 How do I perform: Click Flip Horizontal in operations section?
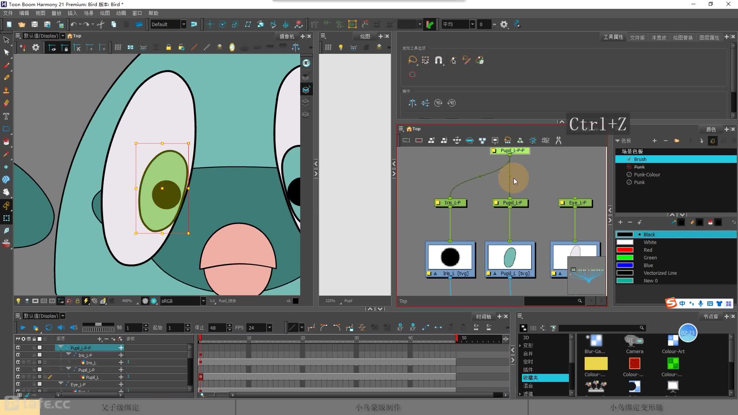point(412,103)
